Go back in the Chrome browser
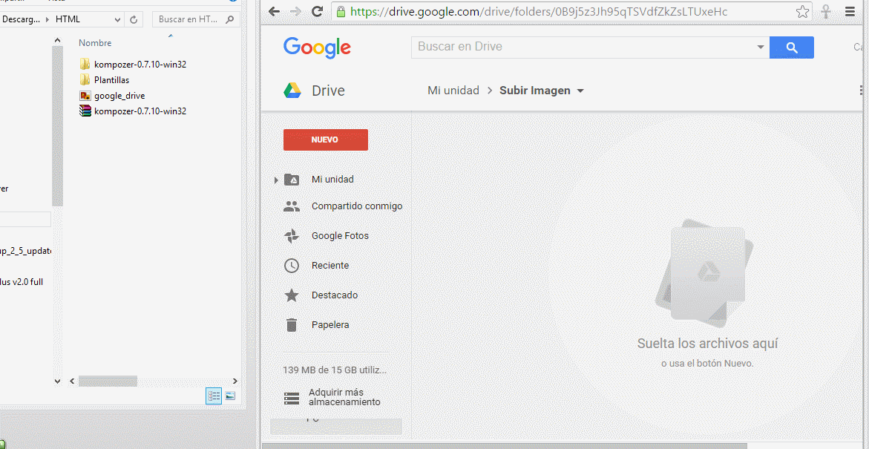869x449 pixels. point(274,12)
